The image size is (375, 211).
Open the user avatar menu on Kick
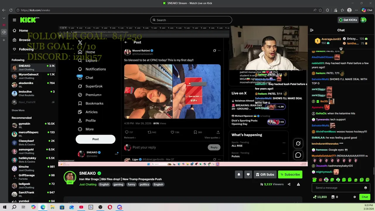363,20
